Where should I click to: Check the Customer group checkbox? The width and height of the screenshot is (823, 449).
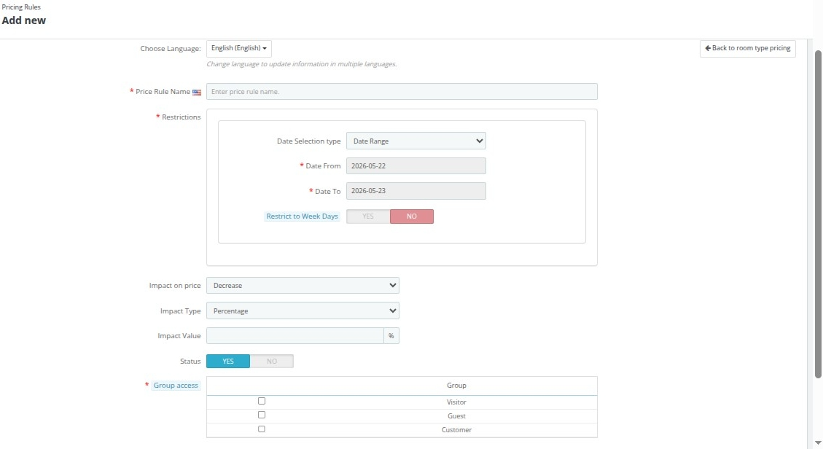(x=262, y=429)
